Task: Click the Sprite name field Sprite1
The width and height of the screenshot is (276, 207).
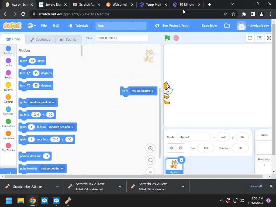Action: click(x=194, y=137)
